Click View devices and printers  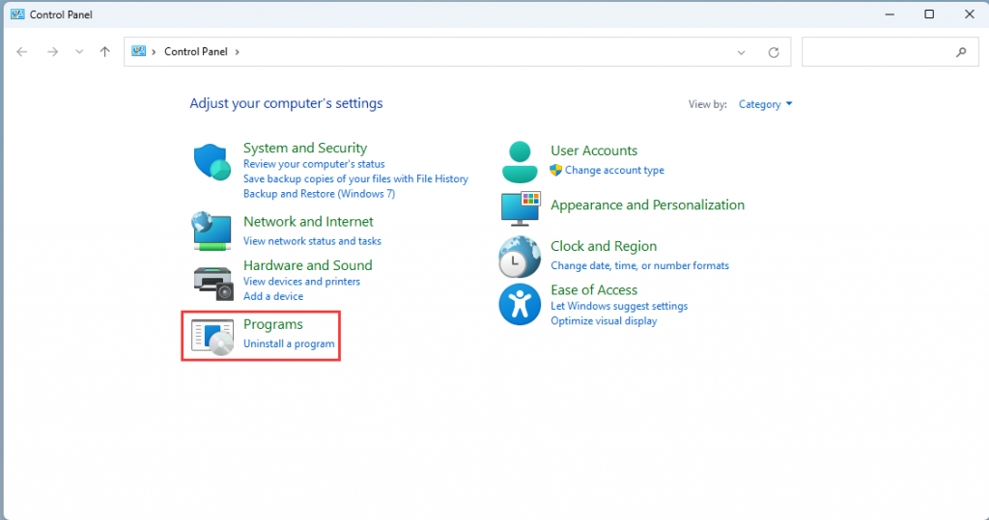[301, 281]
